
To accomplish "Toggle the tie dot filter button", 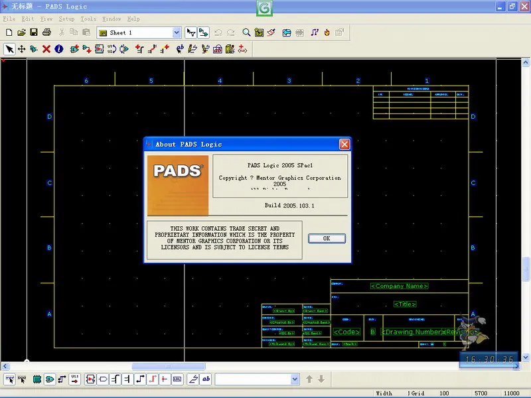I will pos(164,379).
